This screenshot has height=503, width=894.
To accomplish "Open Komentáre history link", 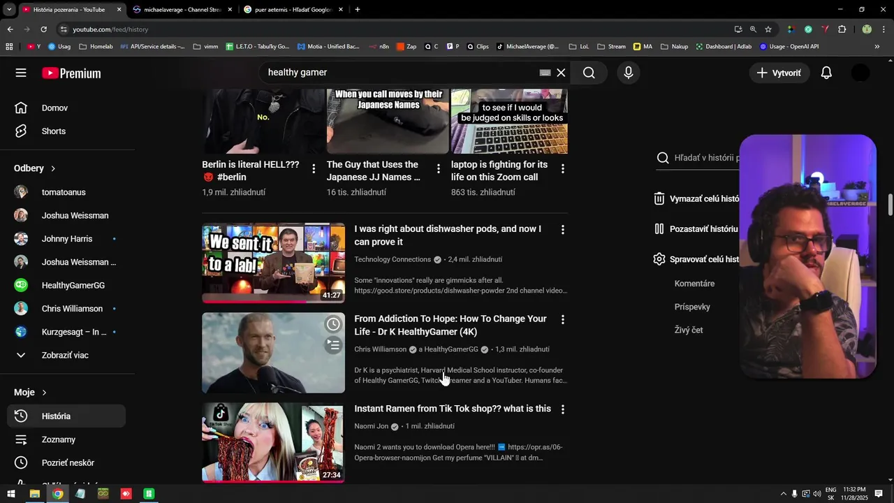I will (x=694, y=284).
